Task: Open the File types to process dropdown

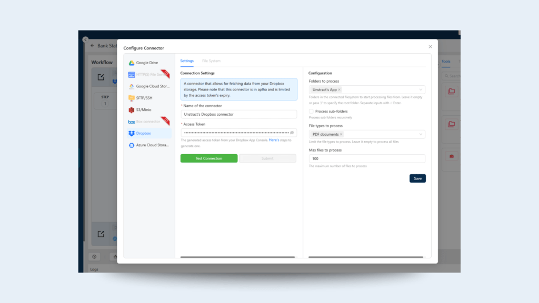Action: 421,135
